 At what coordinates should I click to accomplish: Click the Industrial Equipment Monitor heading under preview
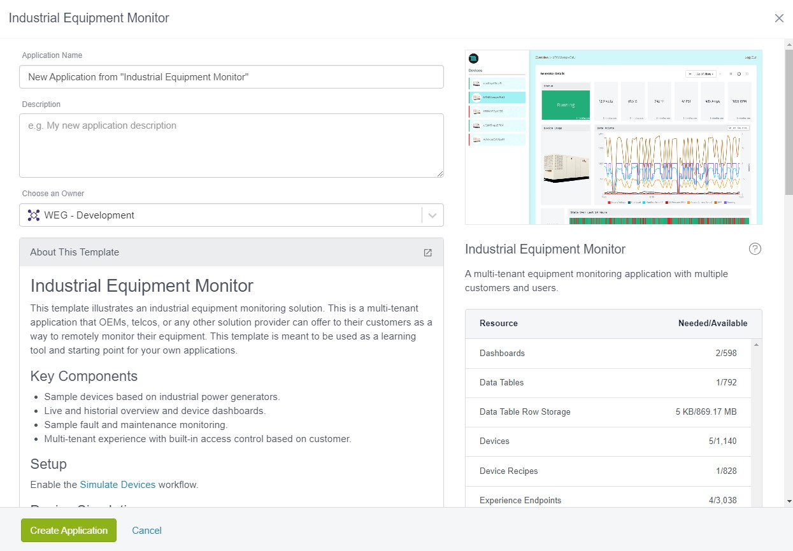[x=545, y=250]
